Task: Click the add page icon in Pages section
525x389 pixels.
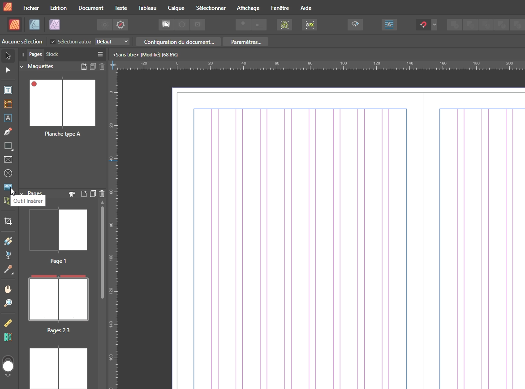Action: (x=84, y=194)
